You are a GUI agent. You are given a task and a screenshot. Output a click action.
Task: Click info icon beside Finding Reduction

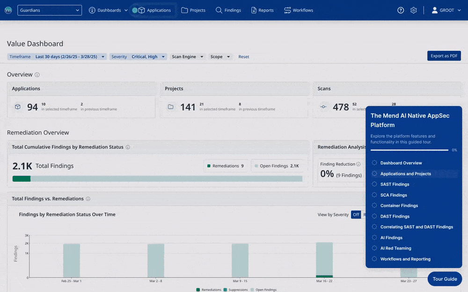coord(358,164)
